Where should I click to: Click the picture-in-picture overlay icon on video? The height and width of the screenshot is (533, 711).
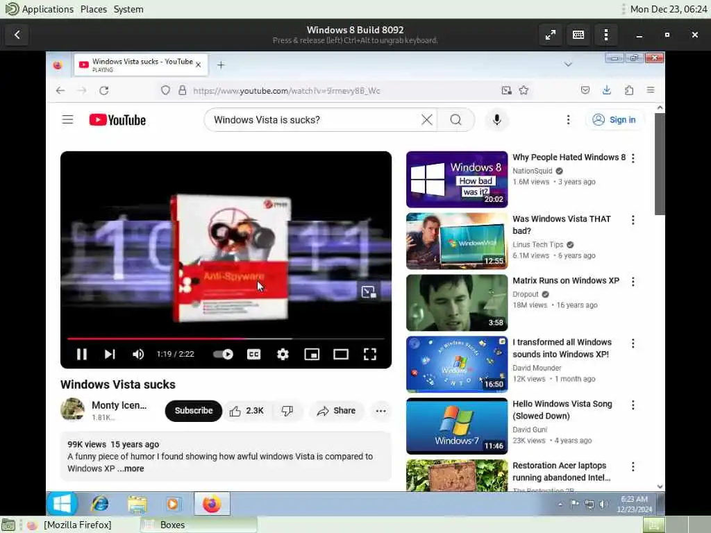click(x=368, y=292)
